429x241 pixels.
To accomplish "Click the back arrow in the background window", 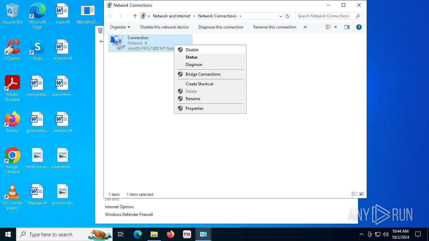I will pos(101,42).
